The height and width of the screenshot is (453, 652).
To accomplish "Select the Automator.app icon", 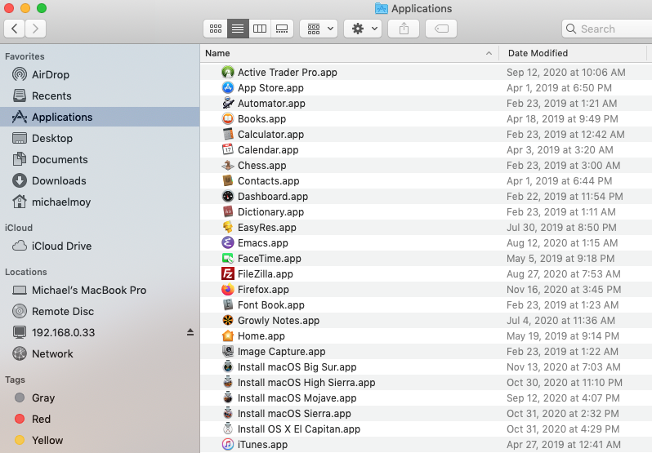I will [227, 103].
